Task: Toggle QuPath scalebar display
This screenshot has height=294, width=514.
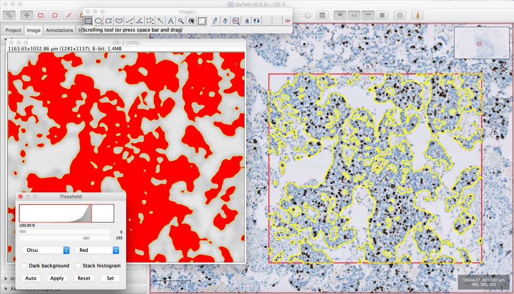Action: 368,15
